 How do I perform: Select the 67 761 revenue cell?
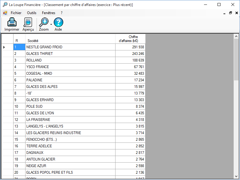pos(130,67)
